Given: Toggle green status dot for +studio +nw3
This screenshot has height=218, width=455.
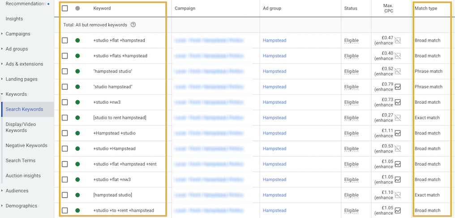Looking at the screenshot, I should (x=77, y=102).
